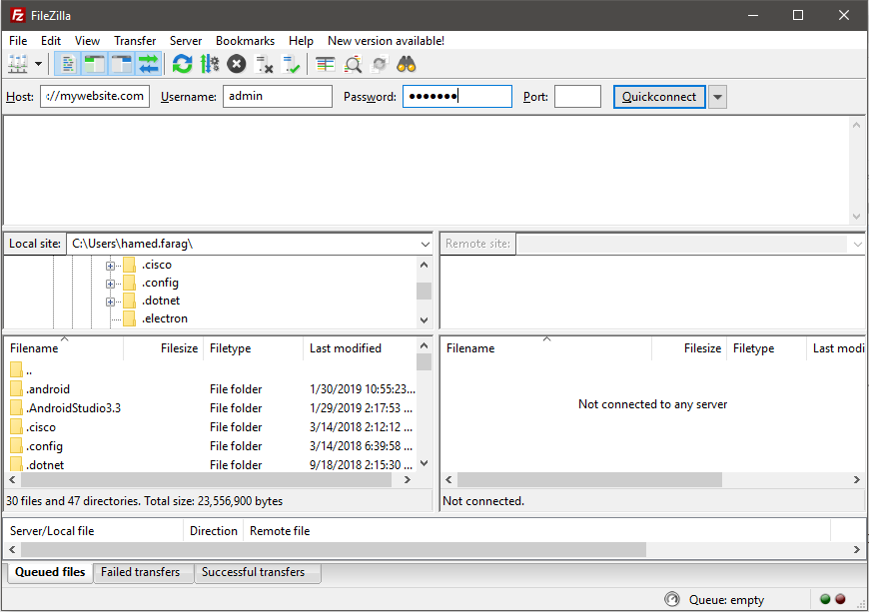Image resolution: width=869 pixels, height=612 pixels.
Task: Click the speed limits indicator icon
Action: [x=671, y=599]
